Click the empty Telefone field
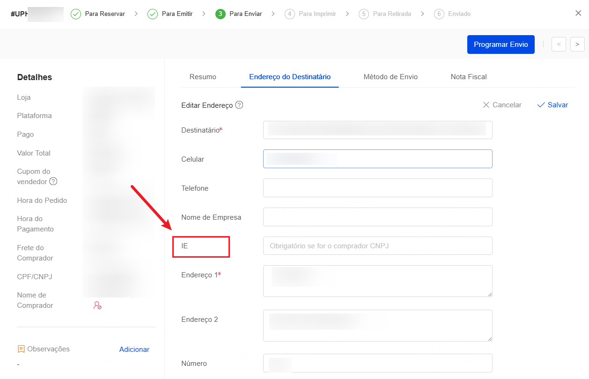This screenshot has width=589, height=379. tap(378, 188)
